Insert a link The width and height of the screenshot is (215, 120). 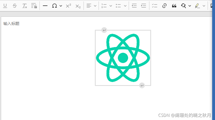(x=164, y=6)
